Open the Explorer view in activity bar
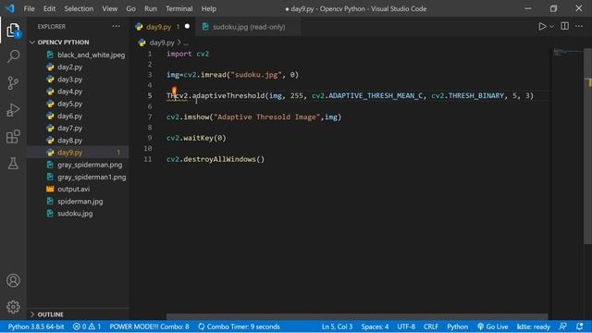 (13, 31)
